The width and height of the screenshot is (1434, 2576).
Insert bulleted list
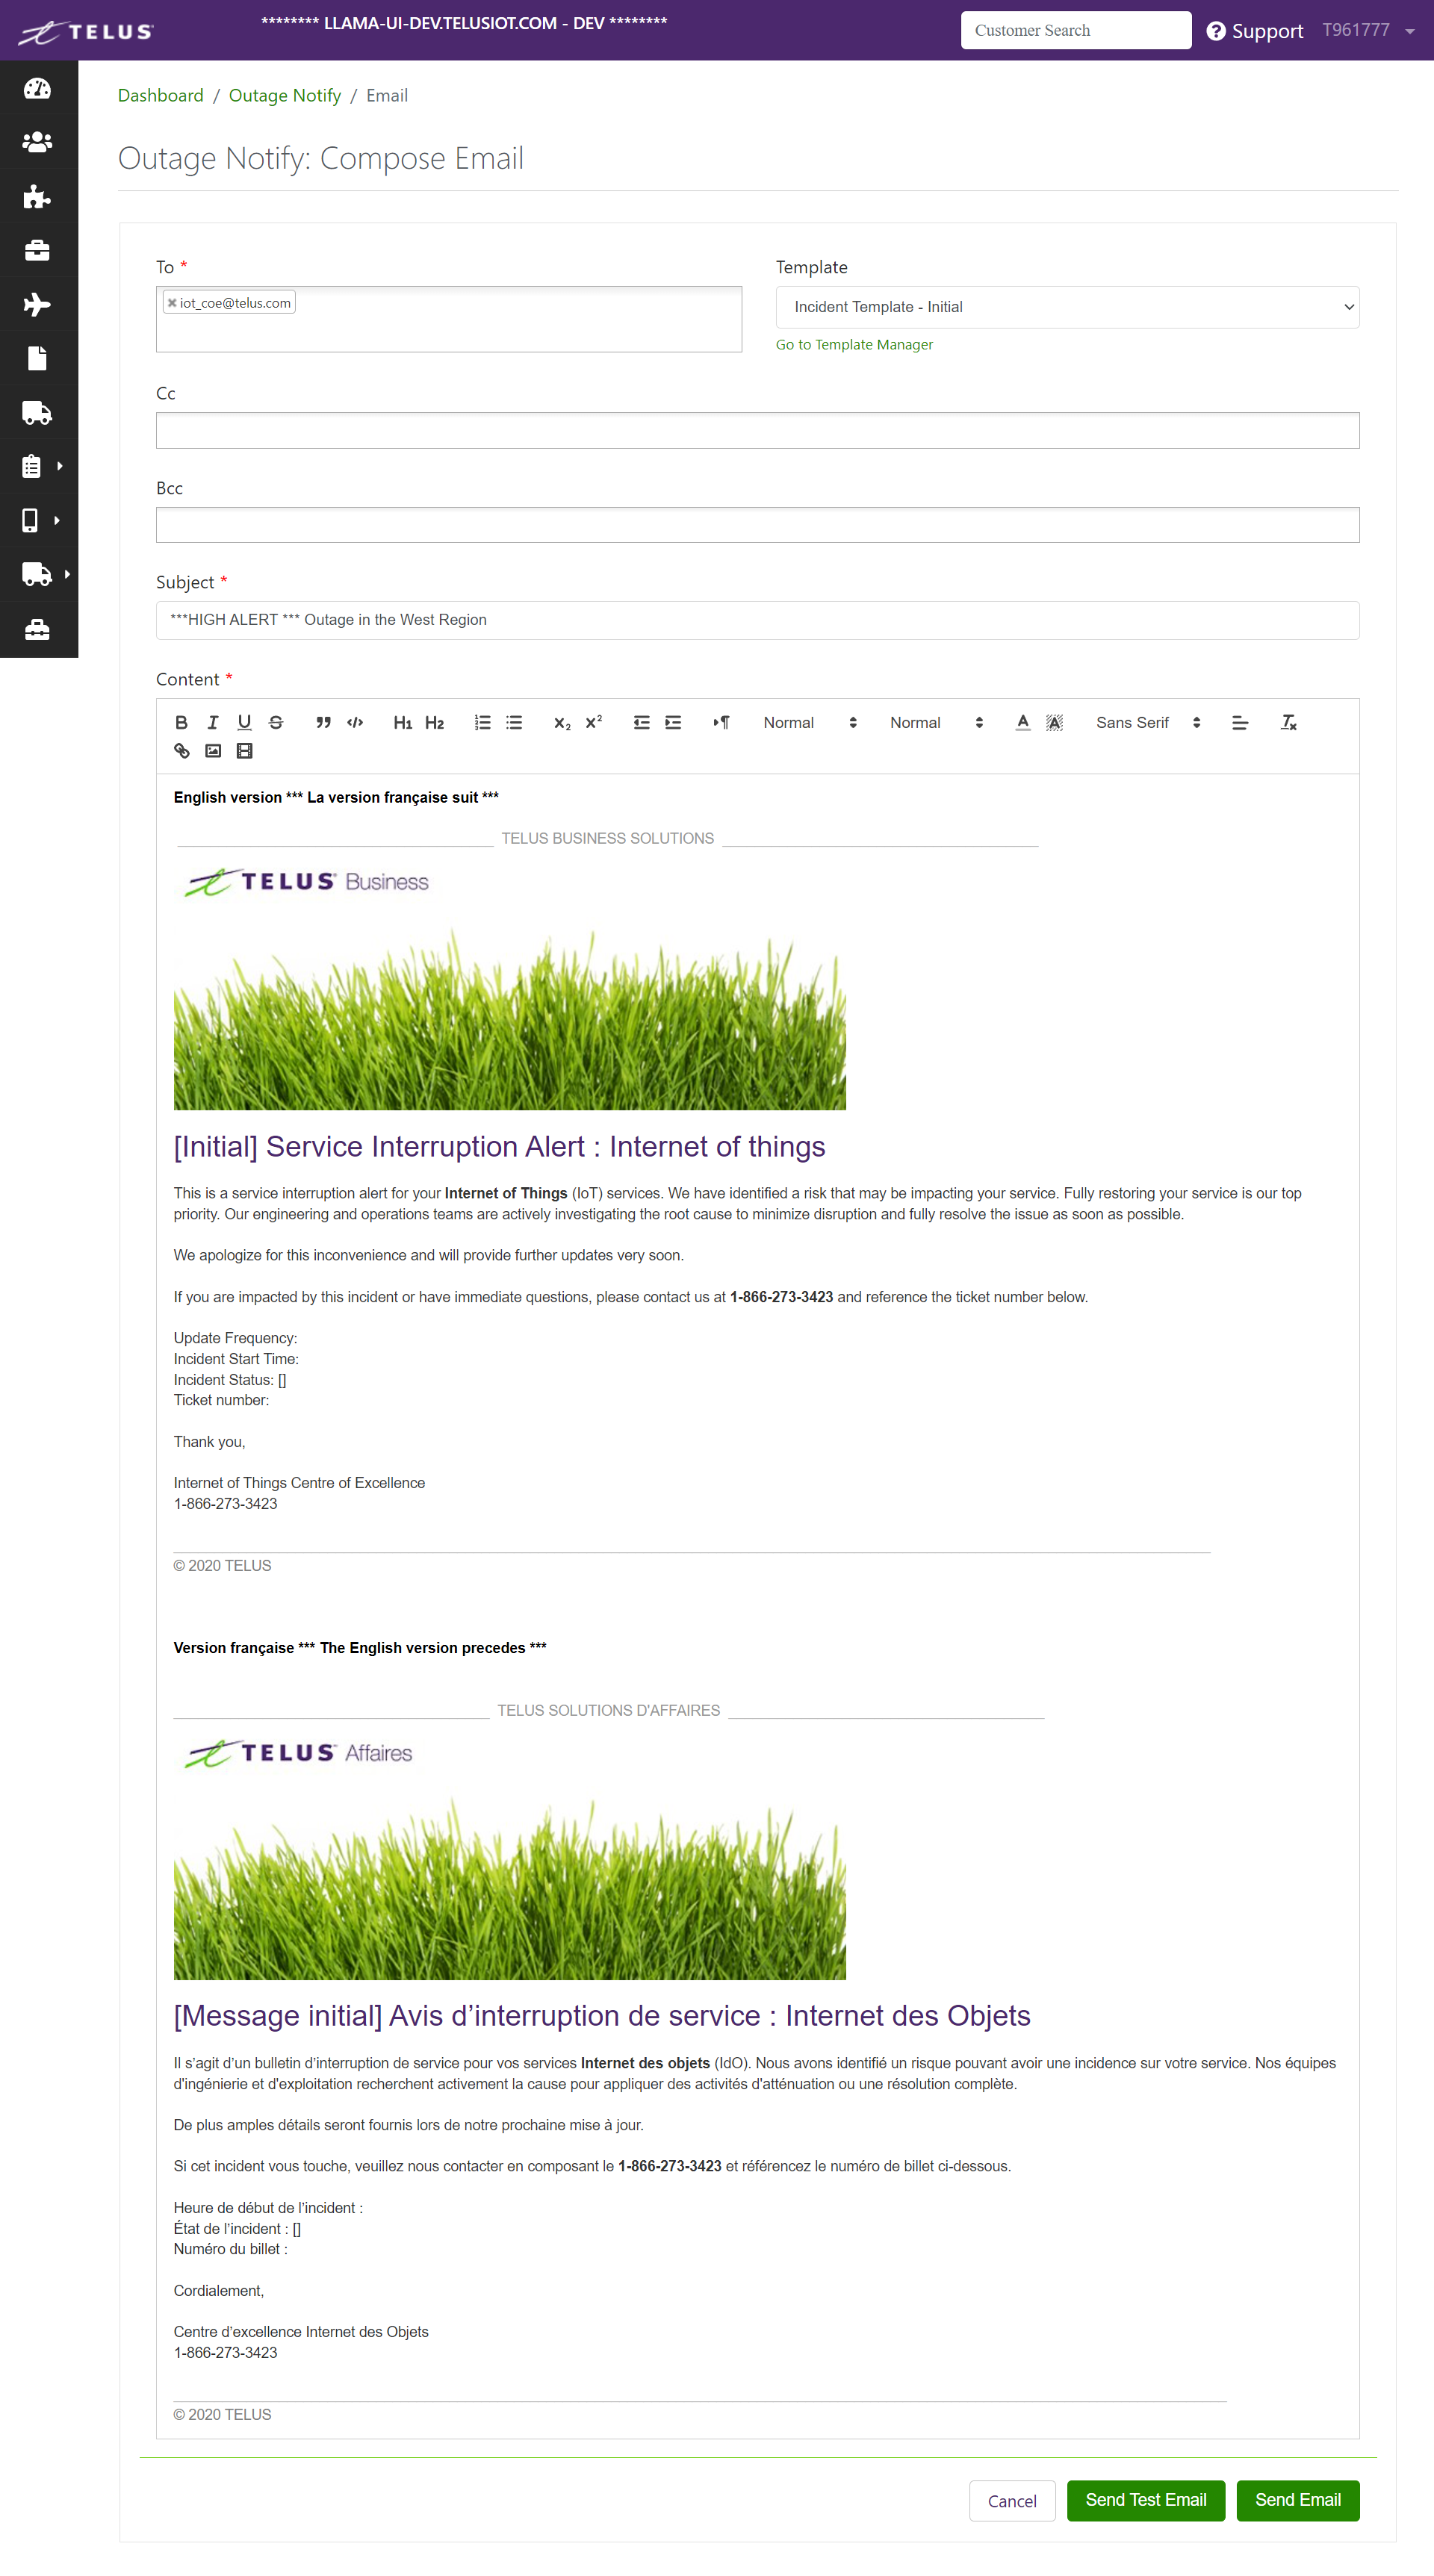click(514, 722)
